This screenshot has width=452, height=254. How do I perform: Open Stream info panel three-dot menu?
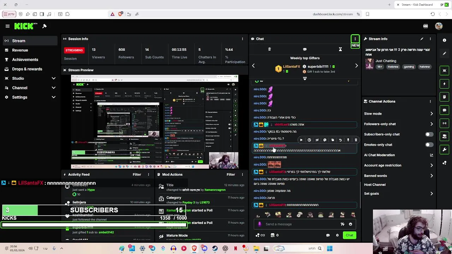430,39
